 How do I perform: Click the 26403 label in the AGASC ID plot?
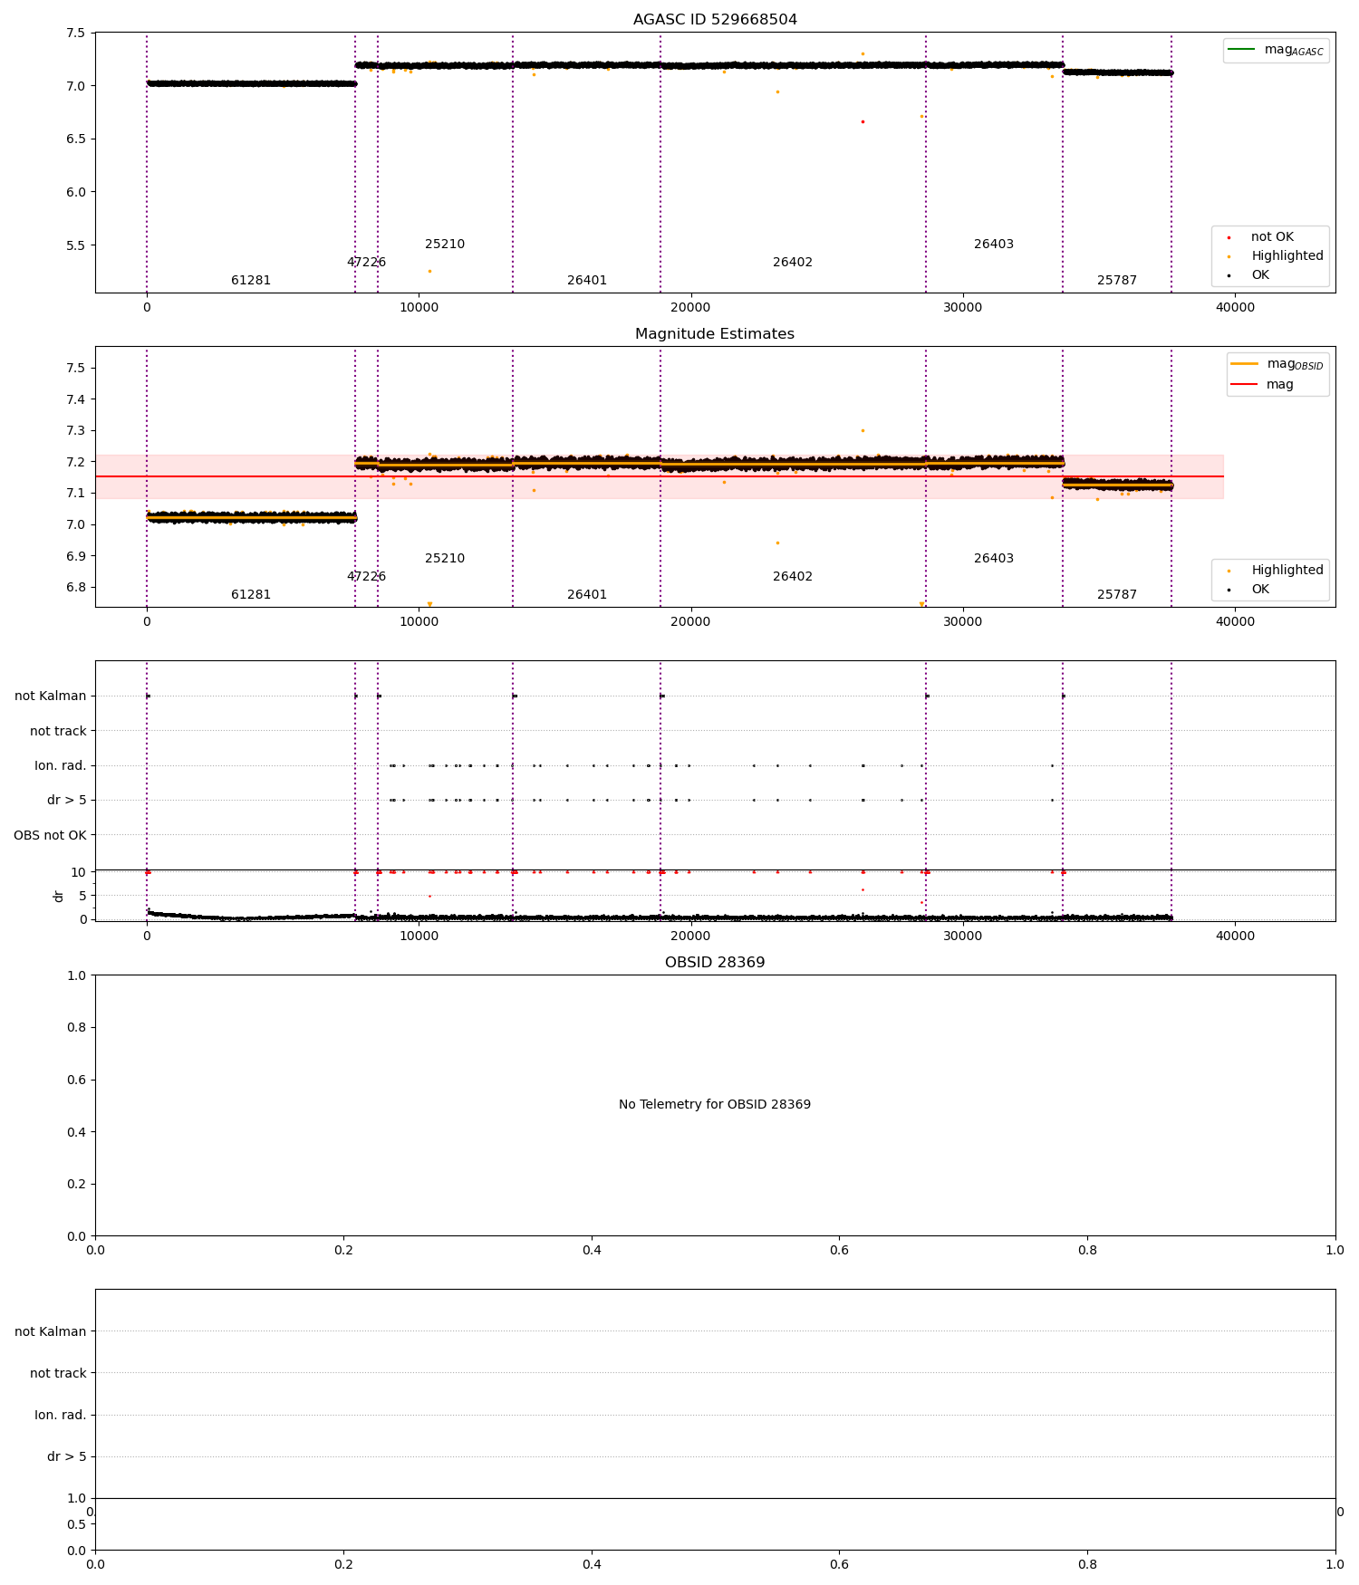994,245
